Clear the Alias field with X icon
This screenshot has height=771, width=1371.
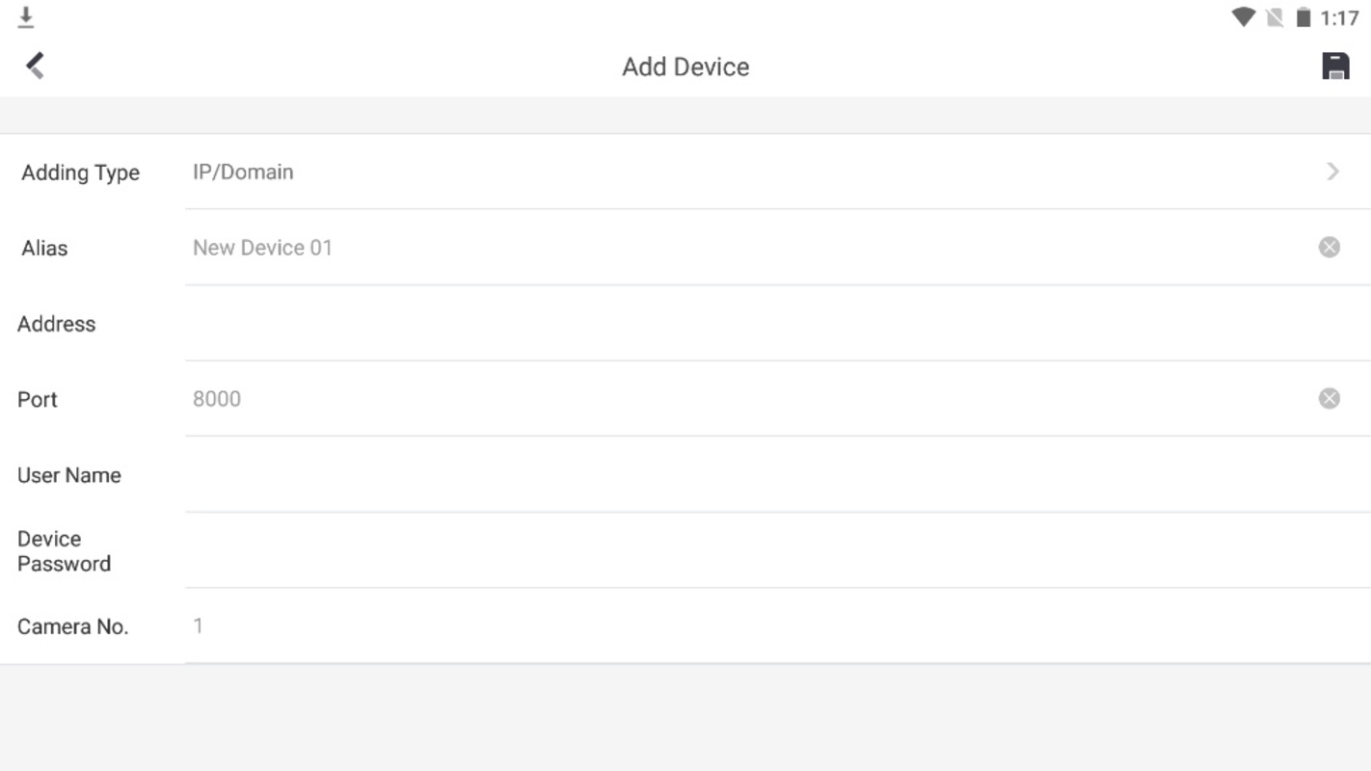(1329, 248)
